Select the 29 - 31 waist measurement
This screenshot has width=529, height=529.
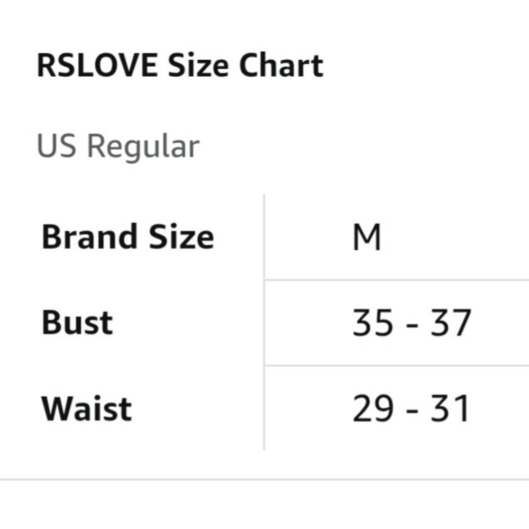(x=411, y=408)
